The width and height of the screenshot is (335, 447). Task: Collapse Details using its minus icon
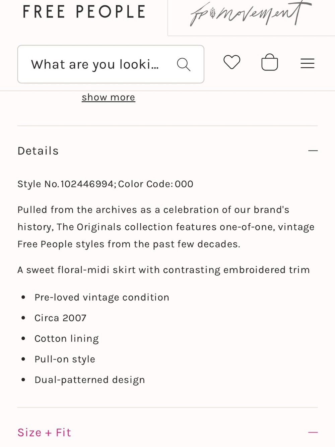[313, 151]
